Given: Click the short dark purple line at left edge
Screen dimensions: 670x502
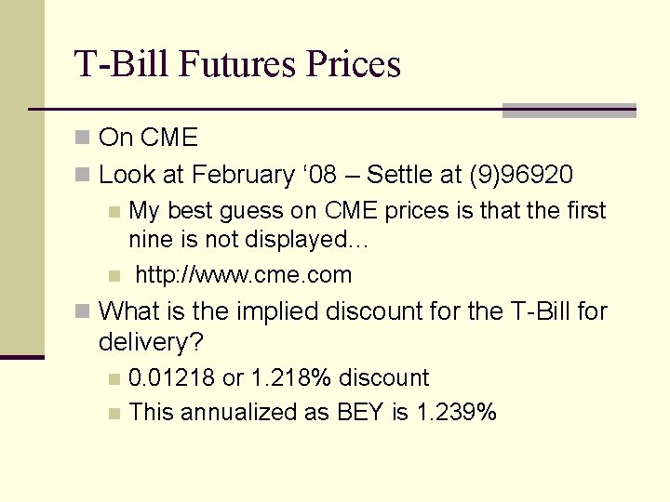Looking at the screenshot, I should tap(21, 357).
